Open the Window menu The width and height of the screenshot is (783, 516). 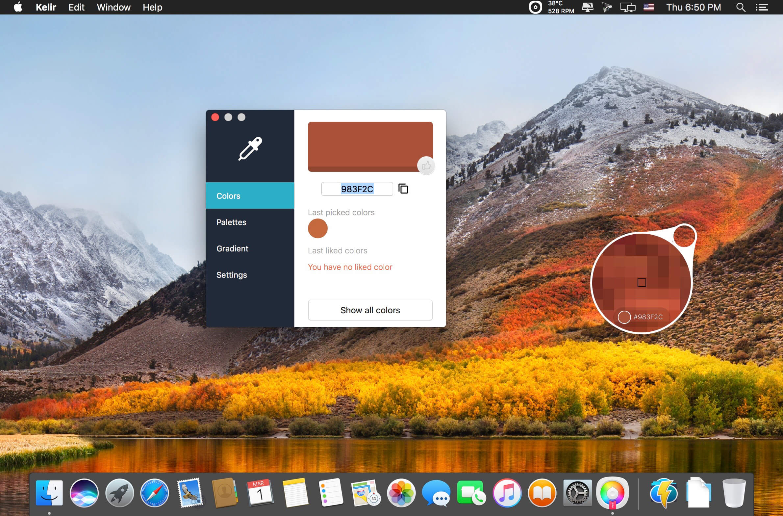click(x=114, y=7)
